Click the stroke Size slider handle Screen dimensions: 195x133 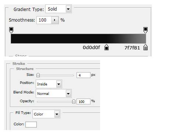38,75
